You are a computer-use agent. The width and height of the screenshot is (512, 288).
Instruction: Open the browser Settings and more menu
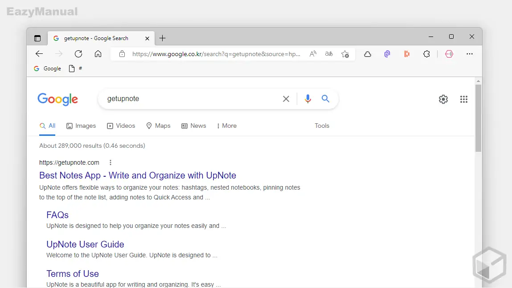tap(470, 54)
